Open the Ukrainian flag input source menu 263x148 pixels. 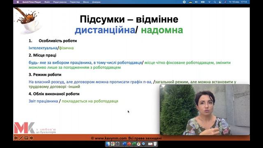click(191, 2)
